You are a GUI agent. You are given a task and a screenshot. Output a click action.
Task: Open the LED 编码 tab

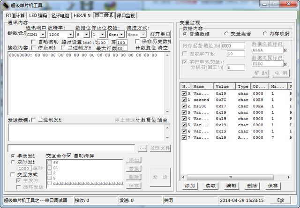38,15
